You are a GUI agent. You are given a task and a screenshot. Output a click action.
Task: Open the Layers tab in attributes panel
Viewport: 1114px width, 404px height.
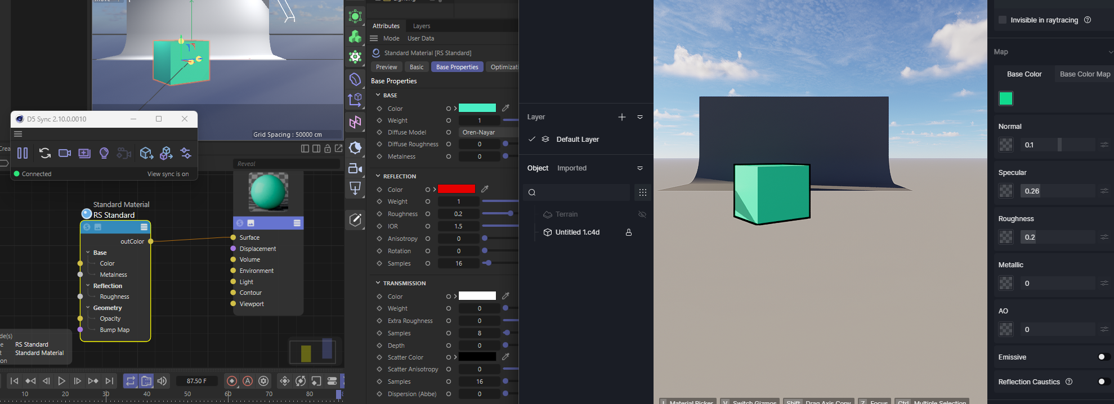pos(421,26)
